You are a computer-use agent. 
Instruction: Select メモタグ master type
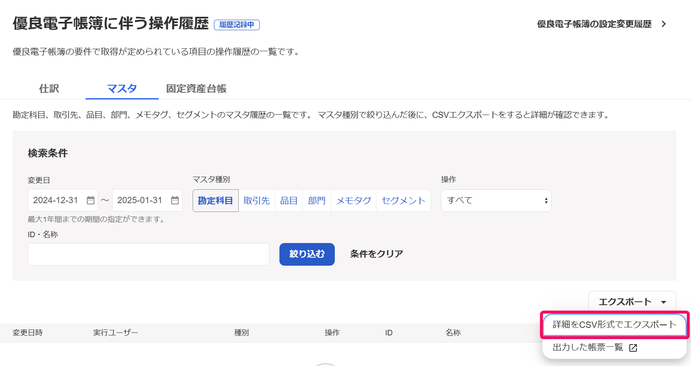coord(354,201)
